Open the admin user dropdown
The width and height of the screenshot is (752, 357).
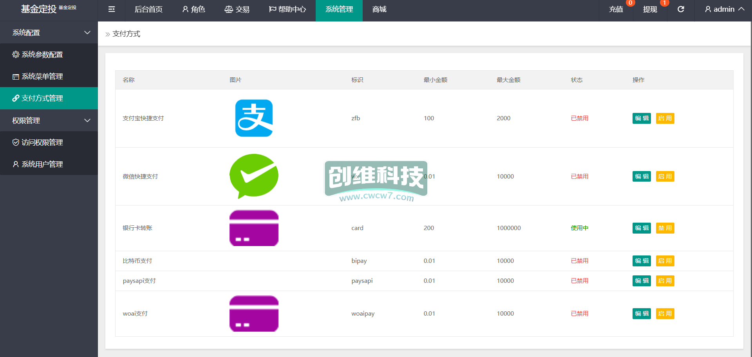pos(724,9)
